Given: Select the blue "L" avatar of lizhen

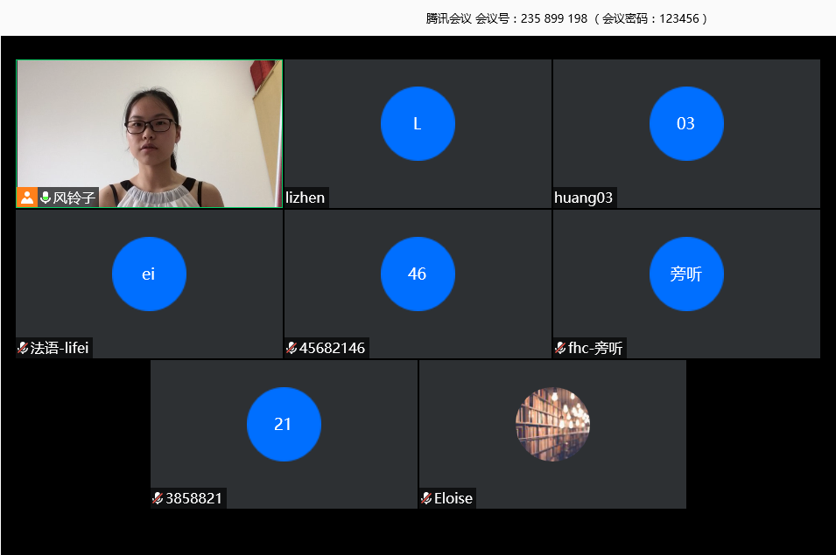Looking at the screenshot, I should 418,124.
